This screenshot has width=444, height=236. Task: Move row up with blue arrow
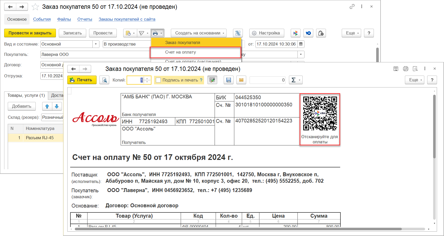click(47, 106)
